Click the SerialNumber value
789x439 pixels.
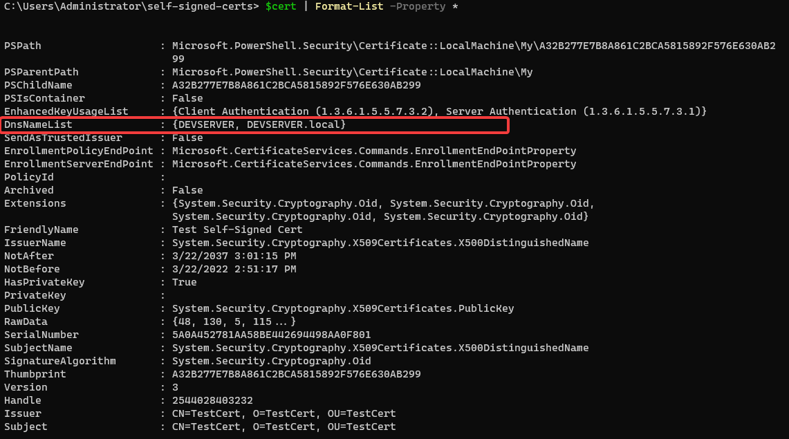[x=271, y=335]
